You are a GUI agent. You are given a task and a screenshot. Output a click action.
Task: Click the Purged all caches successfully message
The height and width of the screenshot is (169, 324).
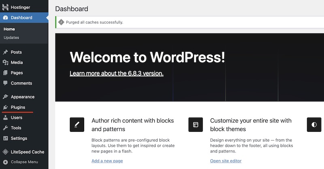point(95,22)
